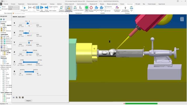
Task: Open the Аддитивная ribbon tab
Action: 162,4
